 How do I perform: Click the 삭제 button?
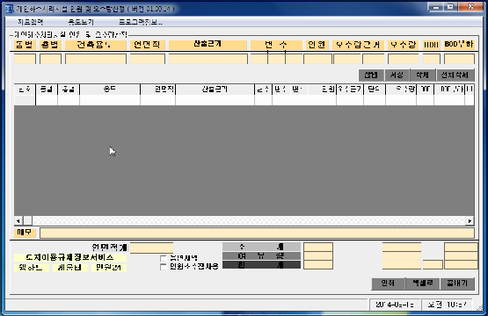[422, 75]
